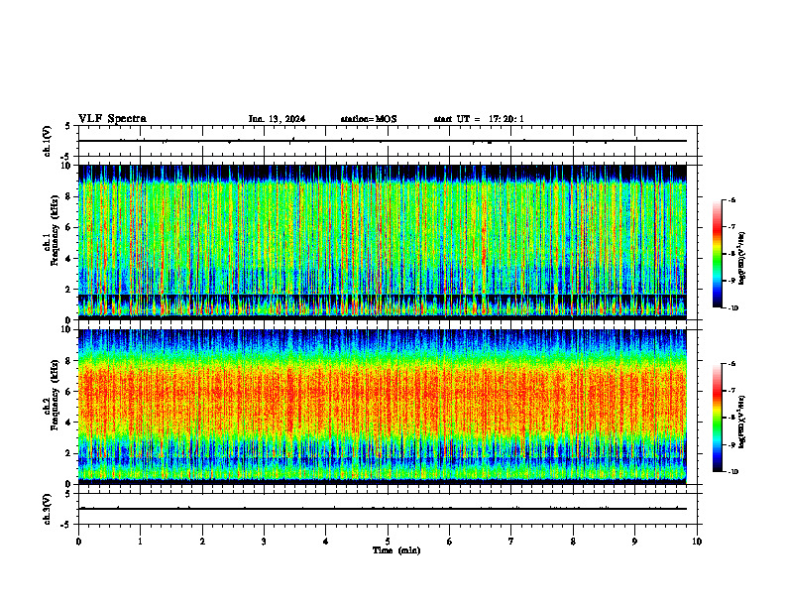Image resolution: width=785 pixels, height=607 pixels.
Task: Click ch.1 spectrogram "10" kHz tick label
Action: tap(66, 166)
